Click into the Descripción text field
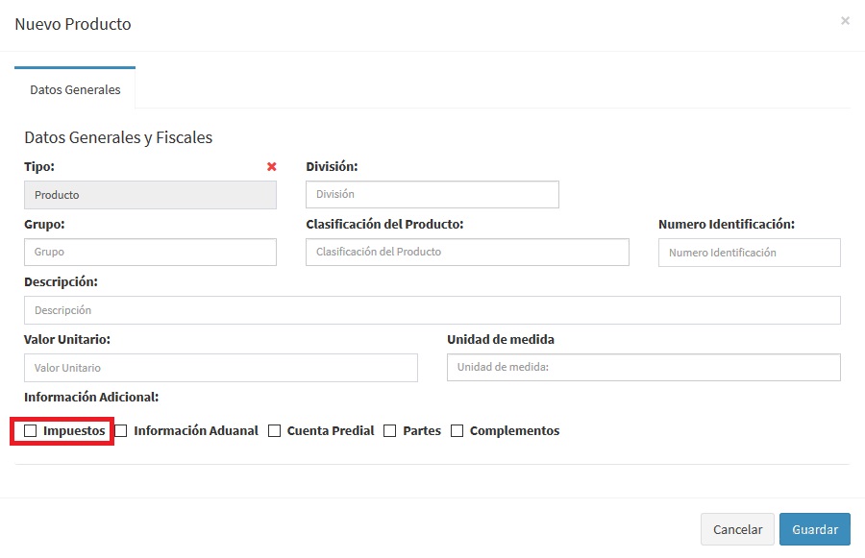The width and height of the screenshot is (865, 558). 432,310
